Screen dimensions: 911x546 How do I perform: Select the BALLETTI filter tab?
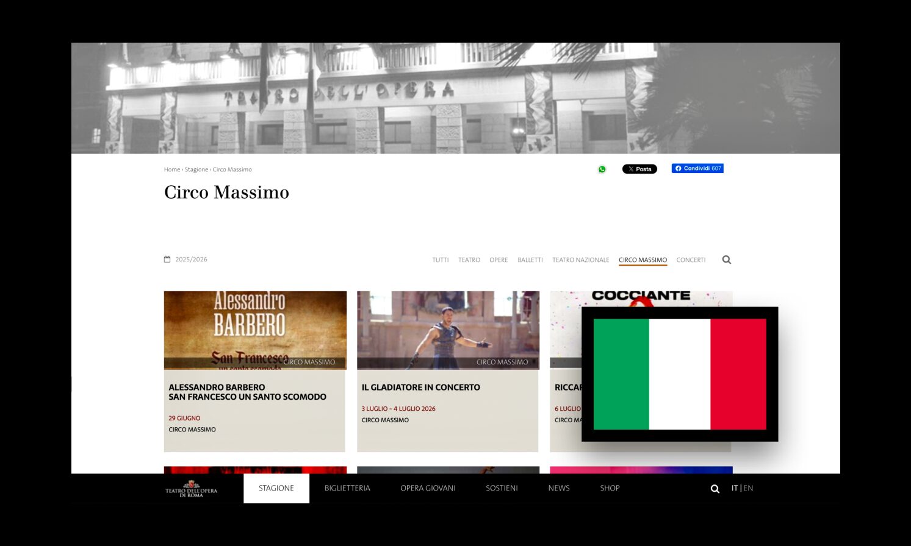(530, 260)
